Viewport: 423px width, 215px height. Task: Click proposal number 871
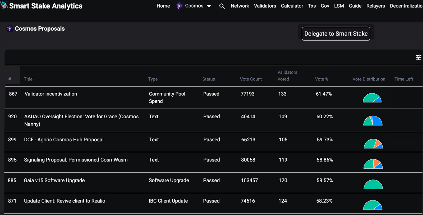pyautogui.click(x=12, y=201)
